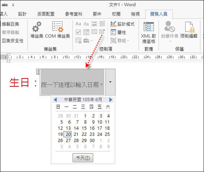Viewport: 204px width, 172px height.
Task: Select date 22 in the calendar
Action: pos(84,134)
